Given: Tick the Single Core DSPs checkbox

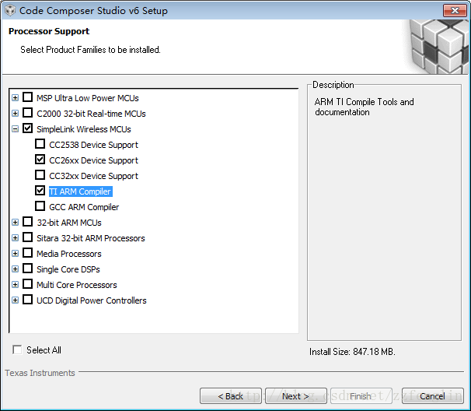Looking at the screenshot, I should pyautogui.click(x=28, y=269).
